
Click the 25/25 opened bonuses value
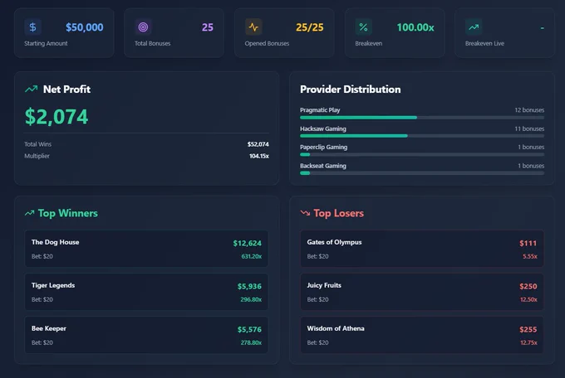click(310, 27)
